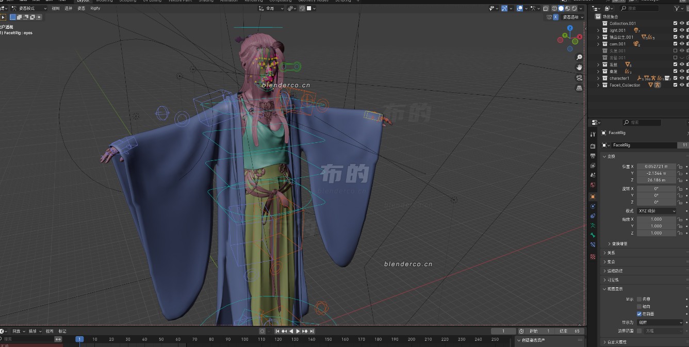Click the lock icon next to Scale Z
The height and width of the screenshot is (347, 689).
pos(680,233)
